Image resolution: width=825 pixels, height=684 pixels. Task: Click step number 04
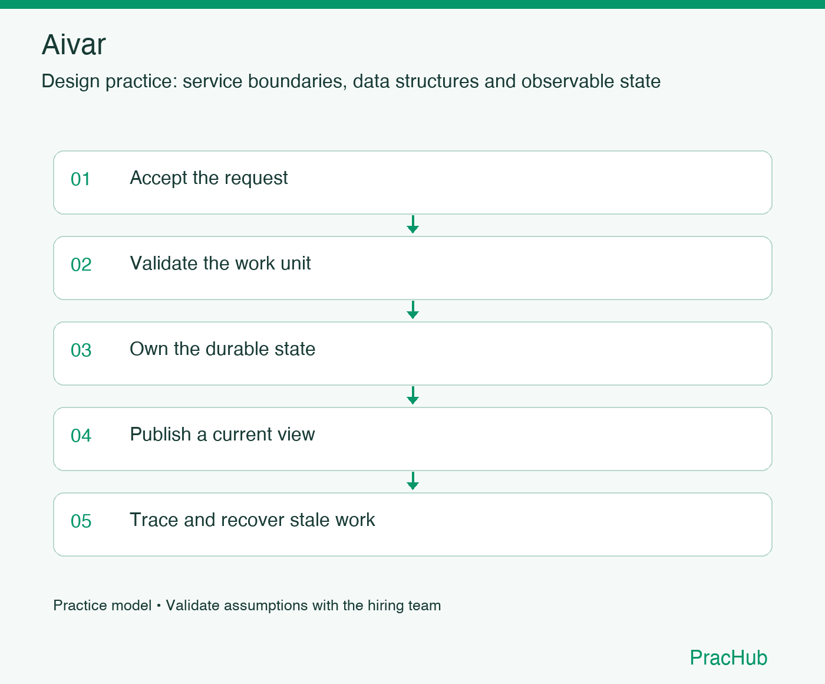(x=81, y=436)
